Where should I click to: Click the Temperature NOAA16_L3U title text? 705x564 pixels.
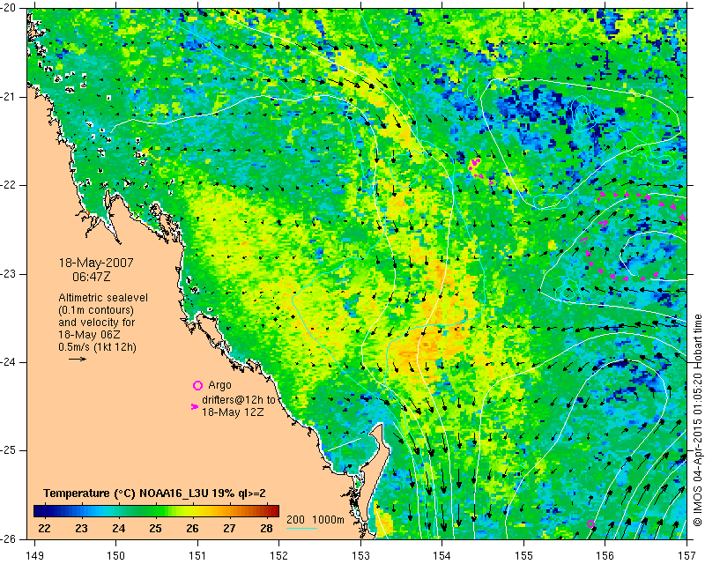155,493
